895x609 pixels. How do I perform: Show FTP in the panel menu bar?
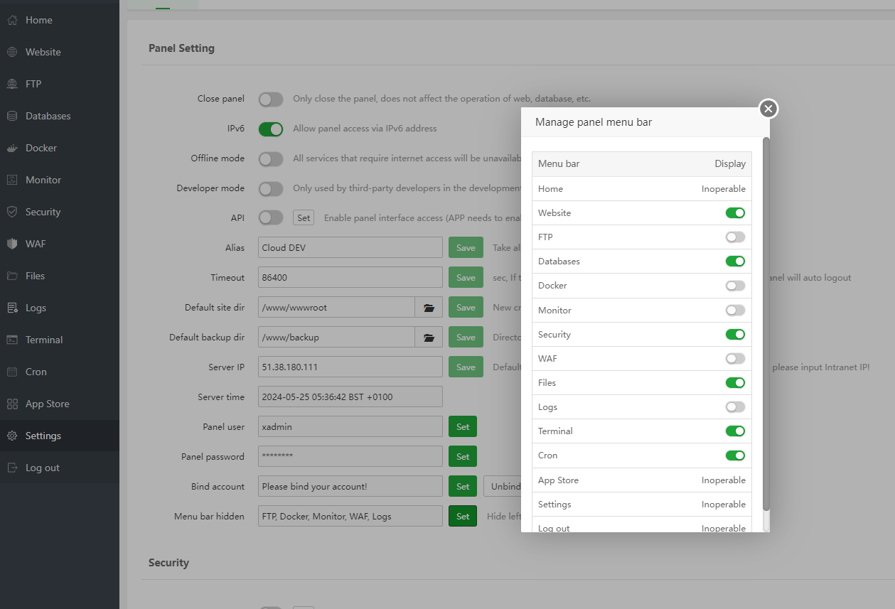pos(735,237)
